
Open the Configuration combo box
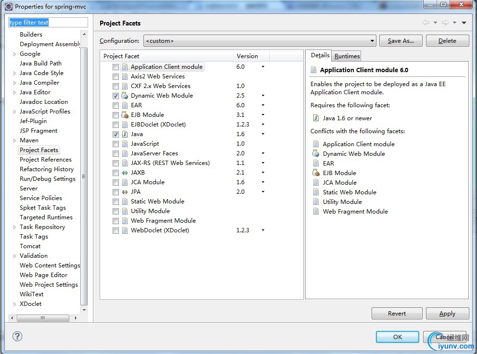pyautogui.click(x=260, y=41)
